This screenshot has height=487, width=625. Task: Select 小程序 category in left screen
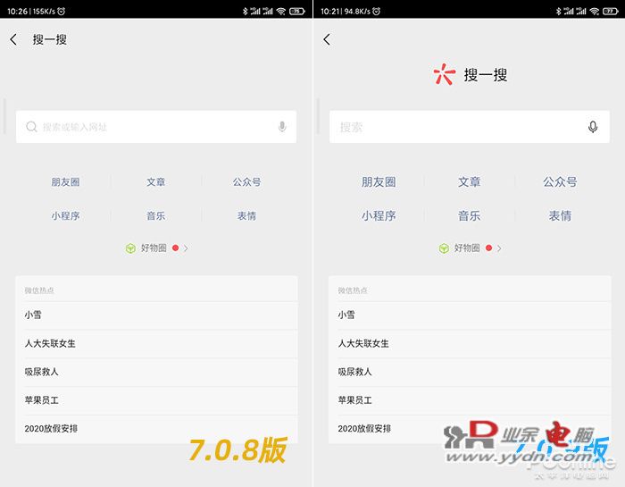tap(65, 216)
